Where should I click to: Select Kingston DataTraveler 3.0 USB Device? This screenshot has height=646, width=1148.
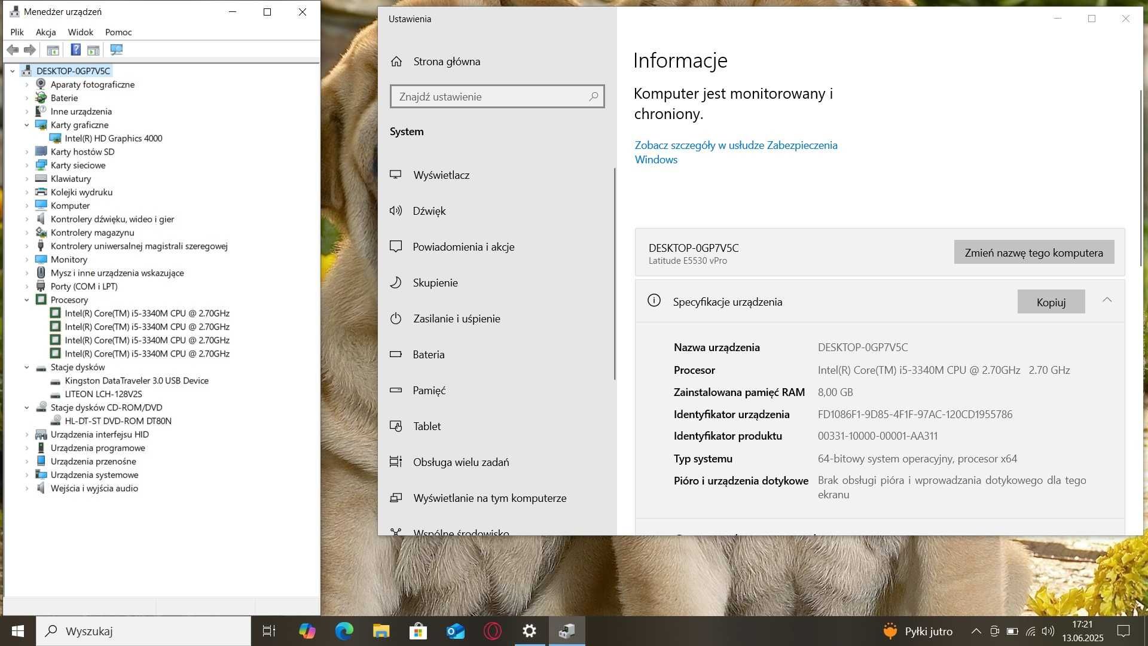[136, 380]
